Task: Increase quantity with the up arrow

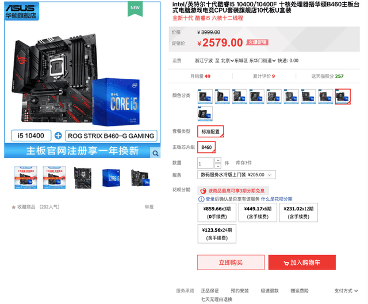Action: 218,160
